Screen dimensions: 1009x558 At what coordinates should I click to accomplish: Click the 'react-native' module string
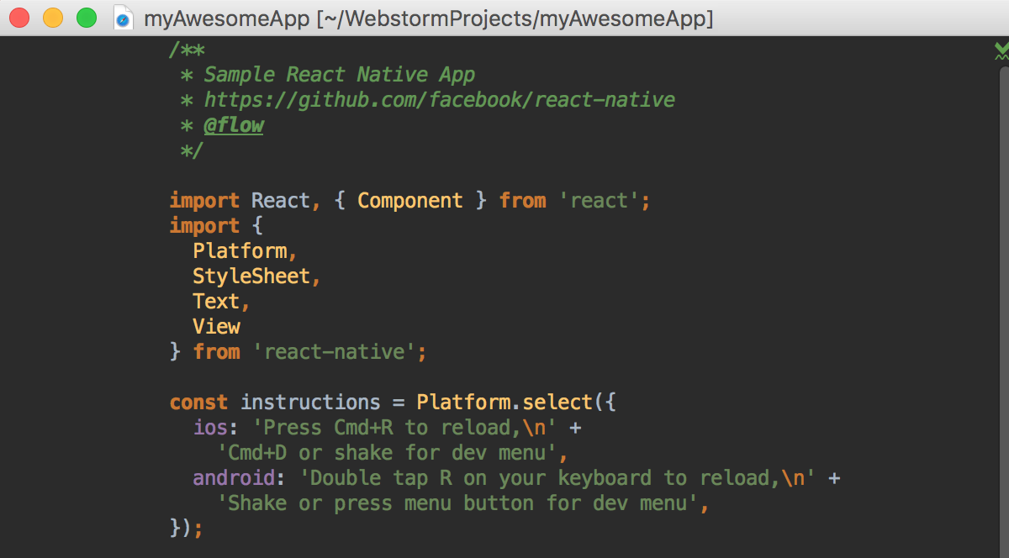pyautogui.click(x=335, y=352)
